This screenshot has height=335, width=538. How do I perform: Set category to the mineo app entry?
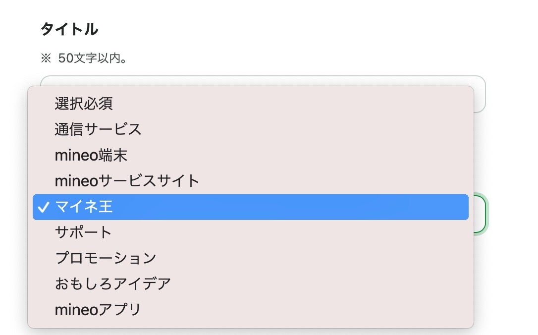98,310
